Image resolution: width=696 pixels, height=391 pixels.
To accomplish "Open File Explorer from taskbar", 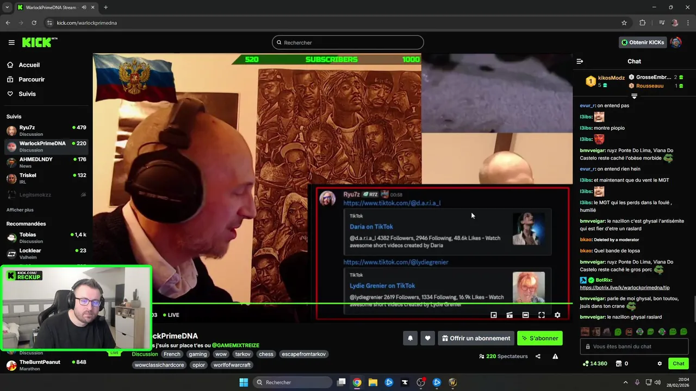I will (373, 382).
